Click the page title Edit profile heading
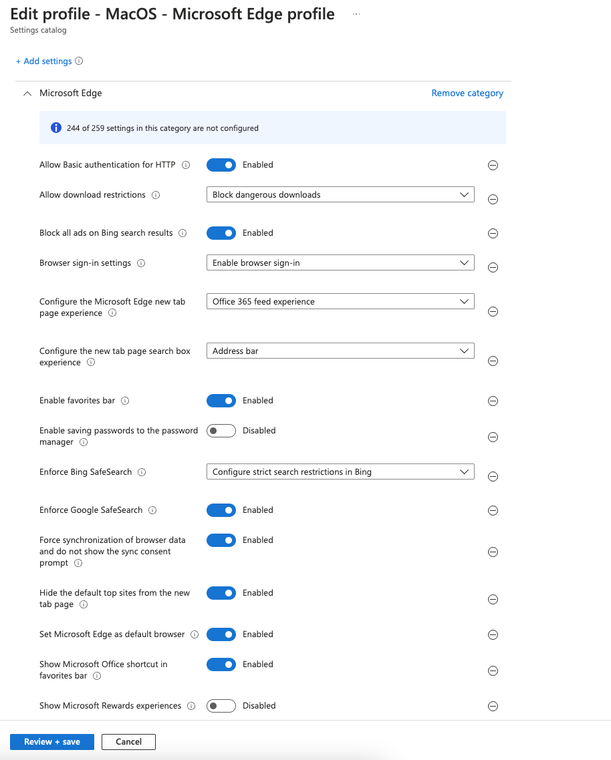The width and height of the screenshot is (611, 760). click(x=172, y=14)
